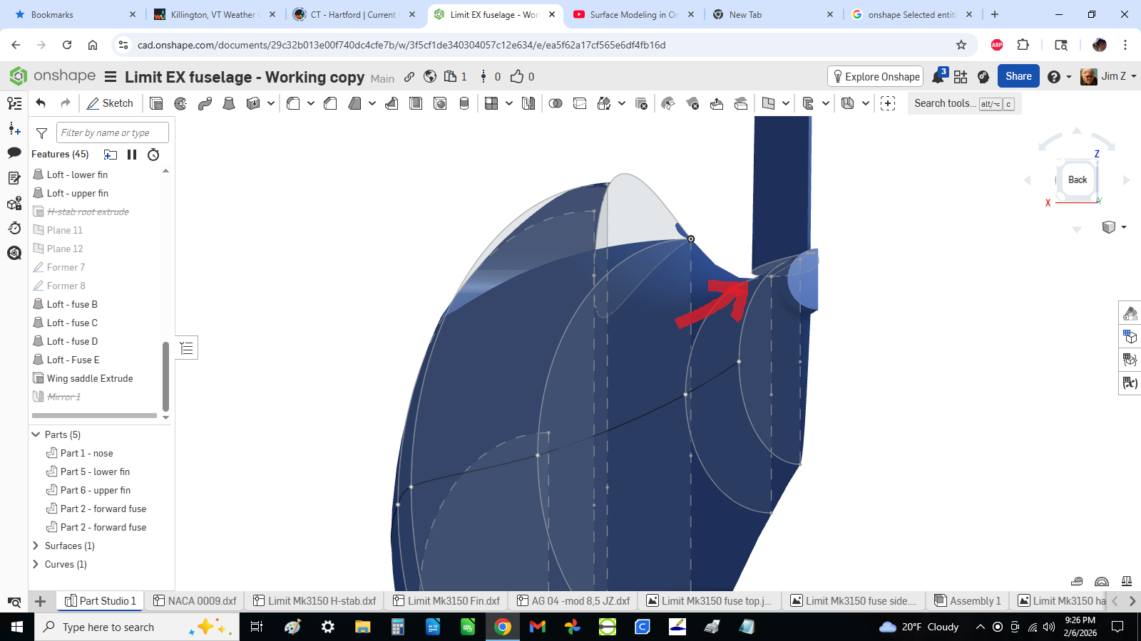Image resolution: width=1141 pixels, height=641 pixels.
Task: Select the Fillet tool
Action: (x=293, y=103)
